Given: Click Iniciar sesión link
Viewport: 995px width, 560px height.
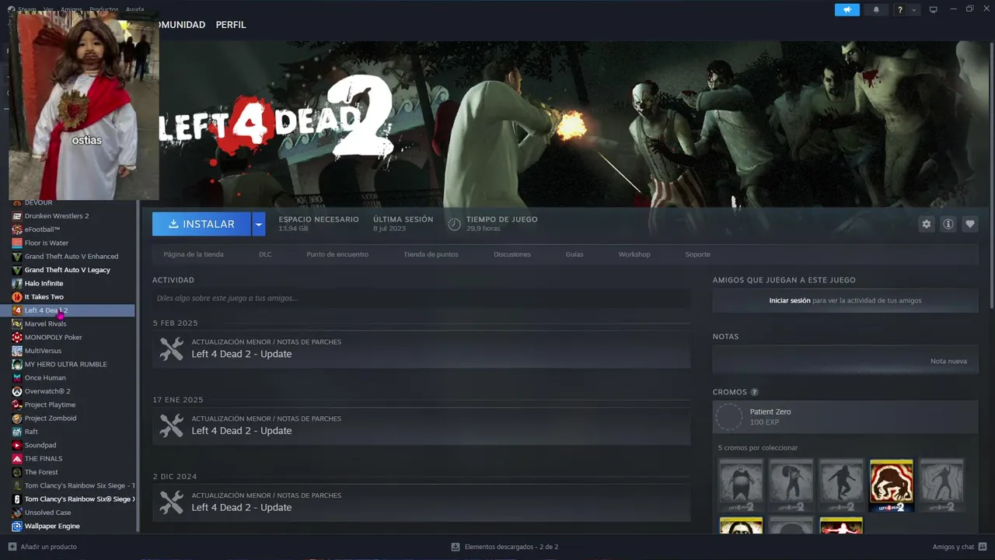Looking at the screenshot, I should (790, 300).
